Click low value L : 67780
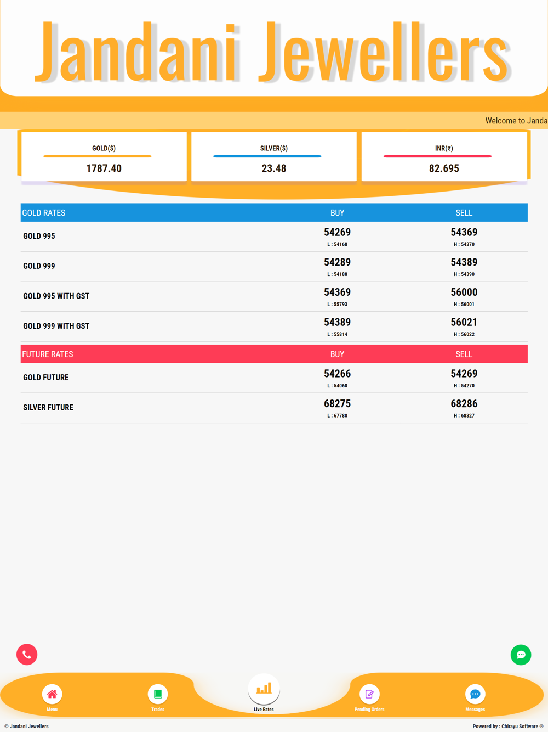The width and height of the screenshot is (548, 732). pos(337,416)
